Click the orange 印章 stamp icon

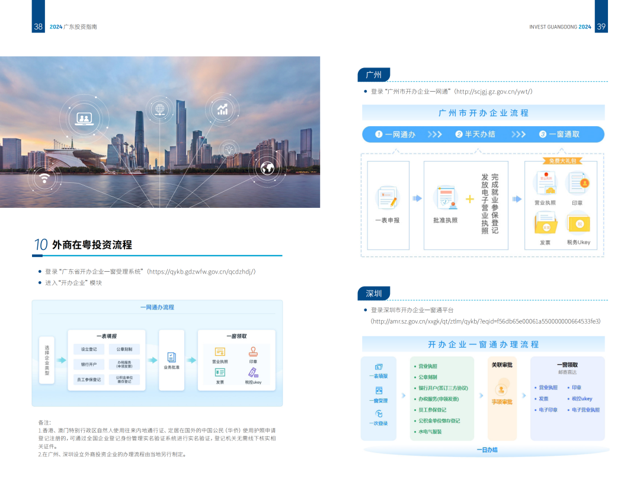point(253,352)
